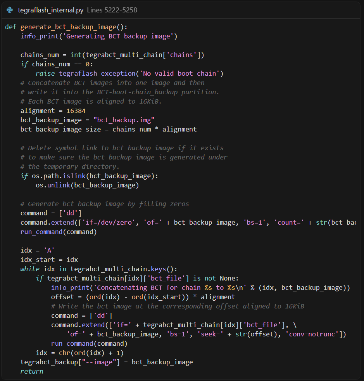The image size is (364, 381).
Task: Click the generate_bct_backup_image function name
Action: (x=68, y=27)
